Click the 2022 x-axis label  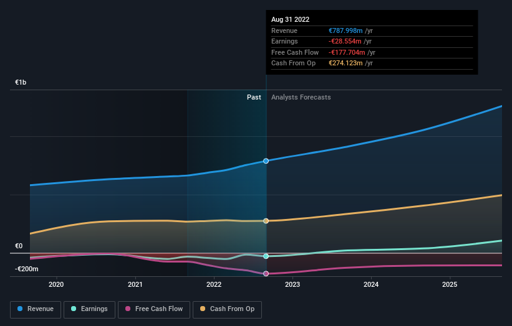(214, 284)
